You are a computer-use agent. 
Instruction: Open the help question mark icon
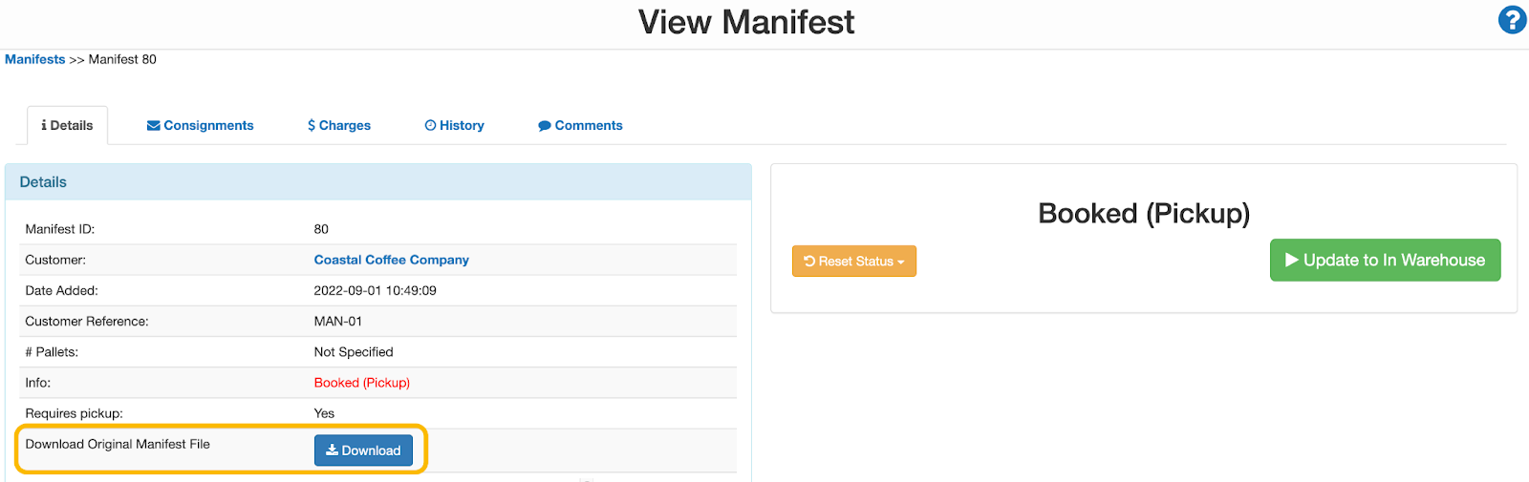1512,20
